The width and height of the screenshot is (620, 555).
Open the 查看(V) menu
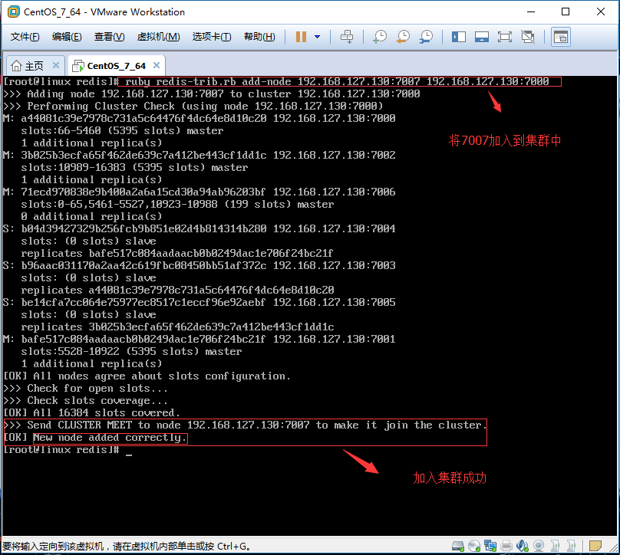tap(109, 37)
